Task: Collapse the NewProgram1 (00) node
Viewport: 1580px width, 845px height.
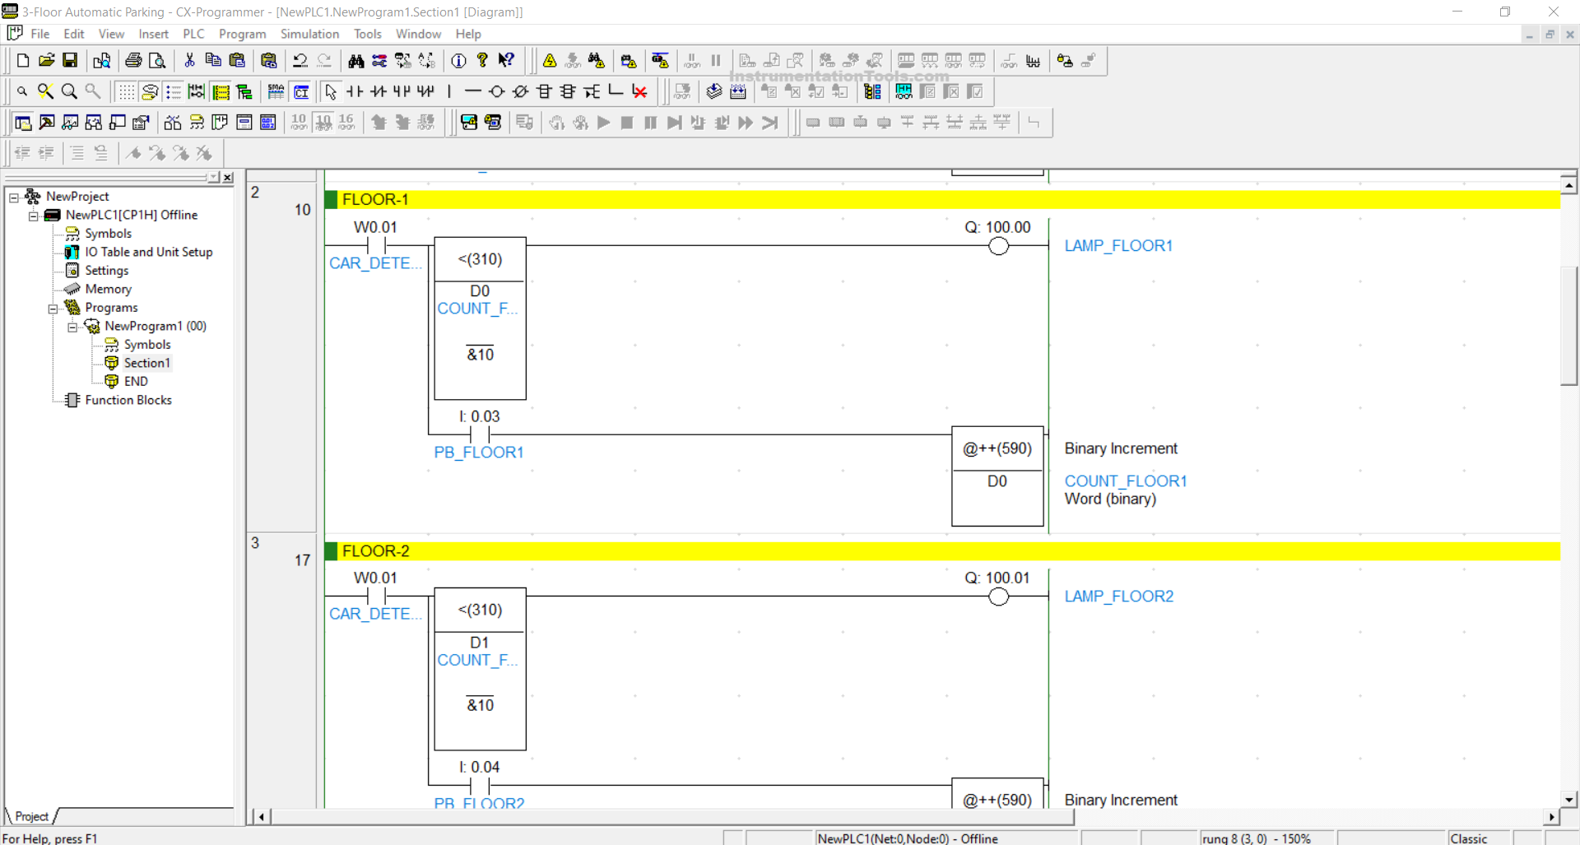Action: [72, 327]
